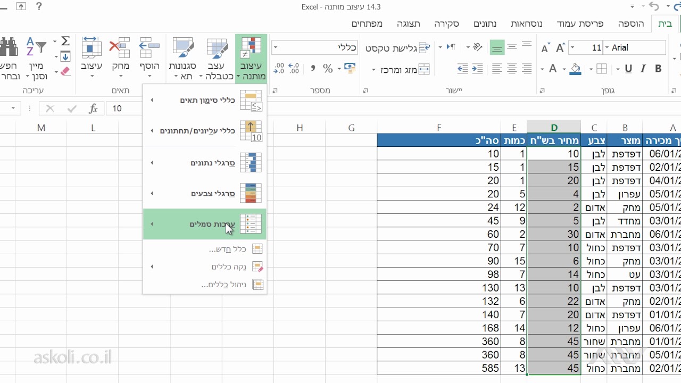Expand the Merge and Center dropdown arrow
This screenshot has height=383, width=681.
(374, 69)
